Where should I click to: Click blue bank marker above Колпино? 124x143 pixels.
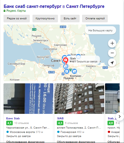tap(74, 71)
